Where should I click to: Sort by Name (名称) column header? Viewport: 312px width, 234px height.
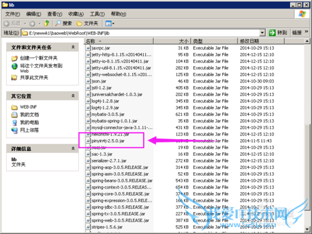119,41
